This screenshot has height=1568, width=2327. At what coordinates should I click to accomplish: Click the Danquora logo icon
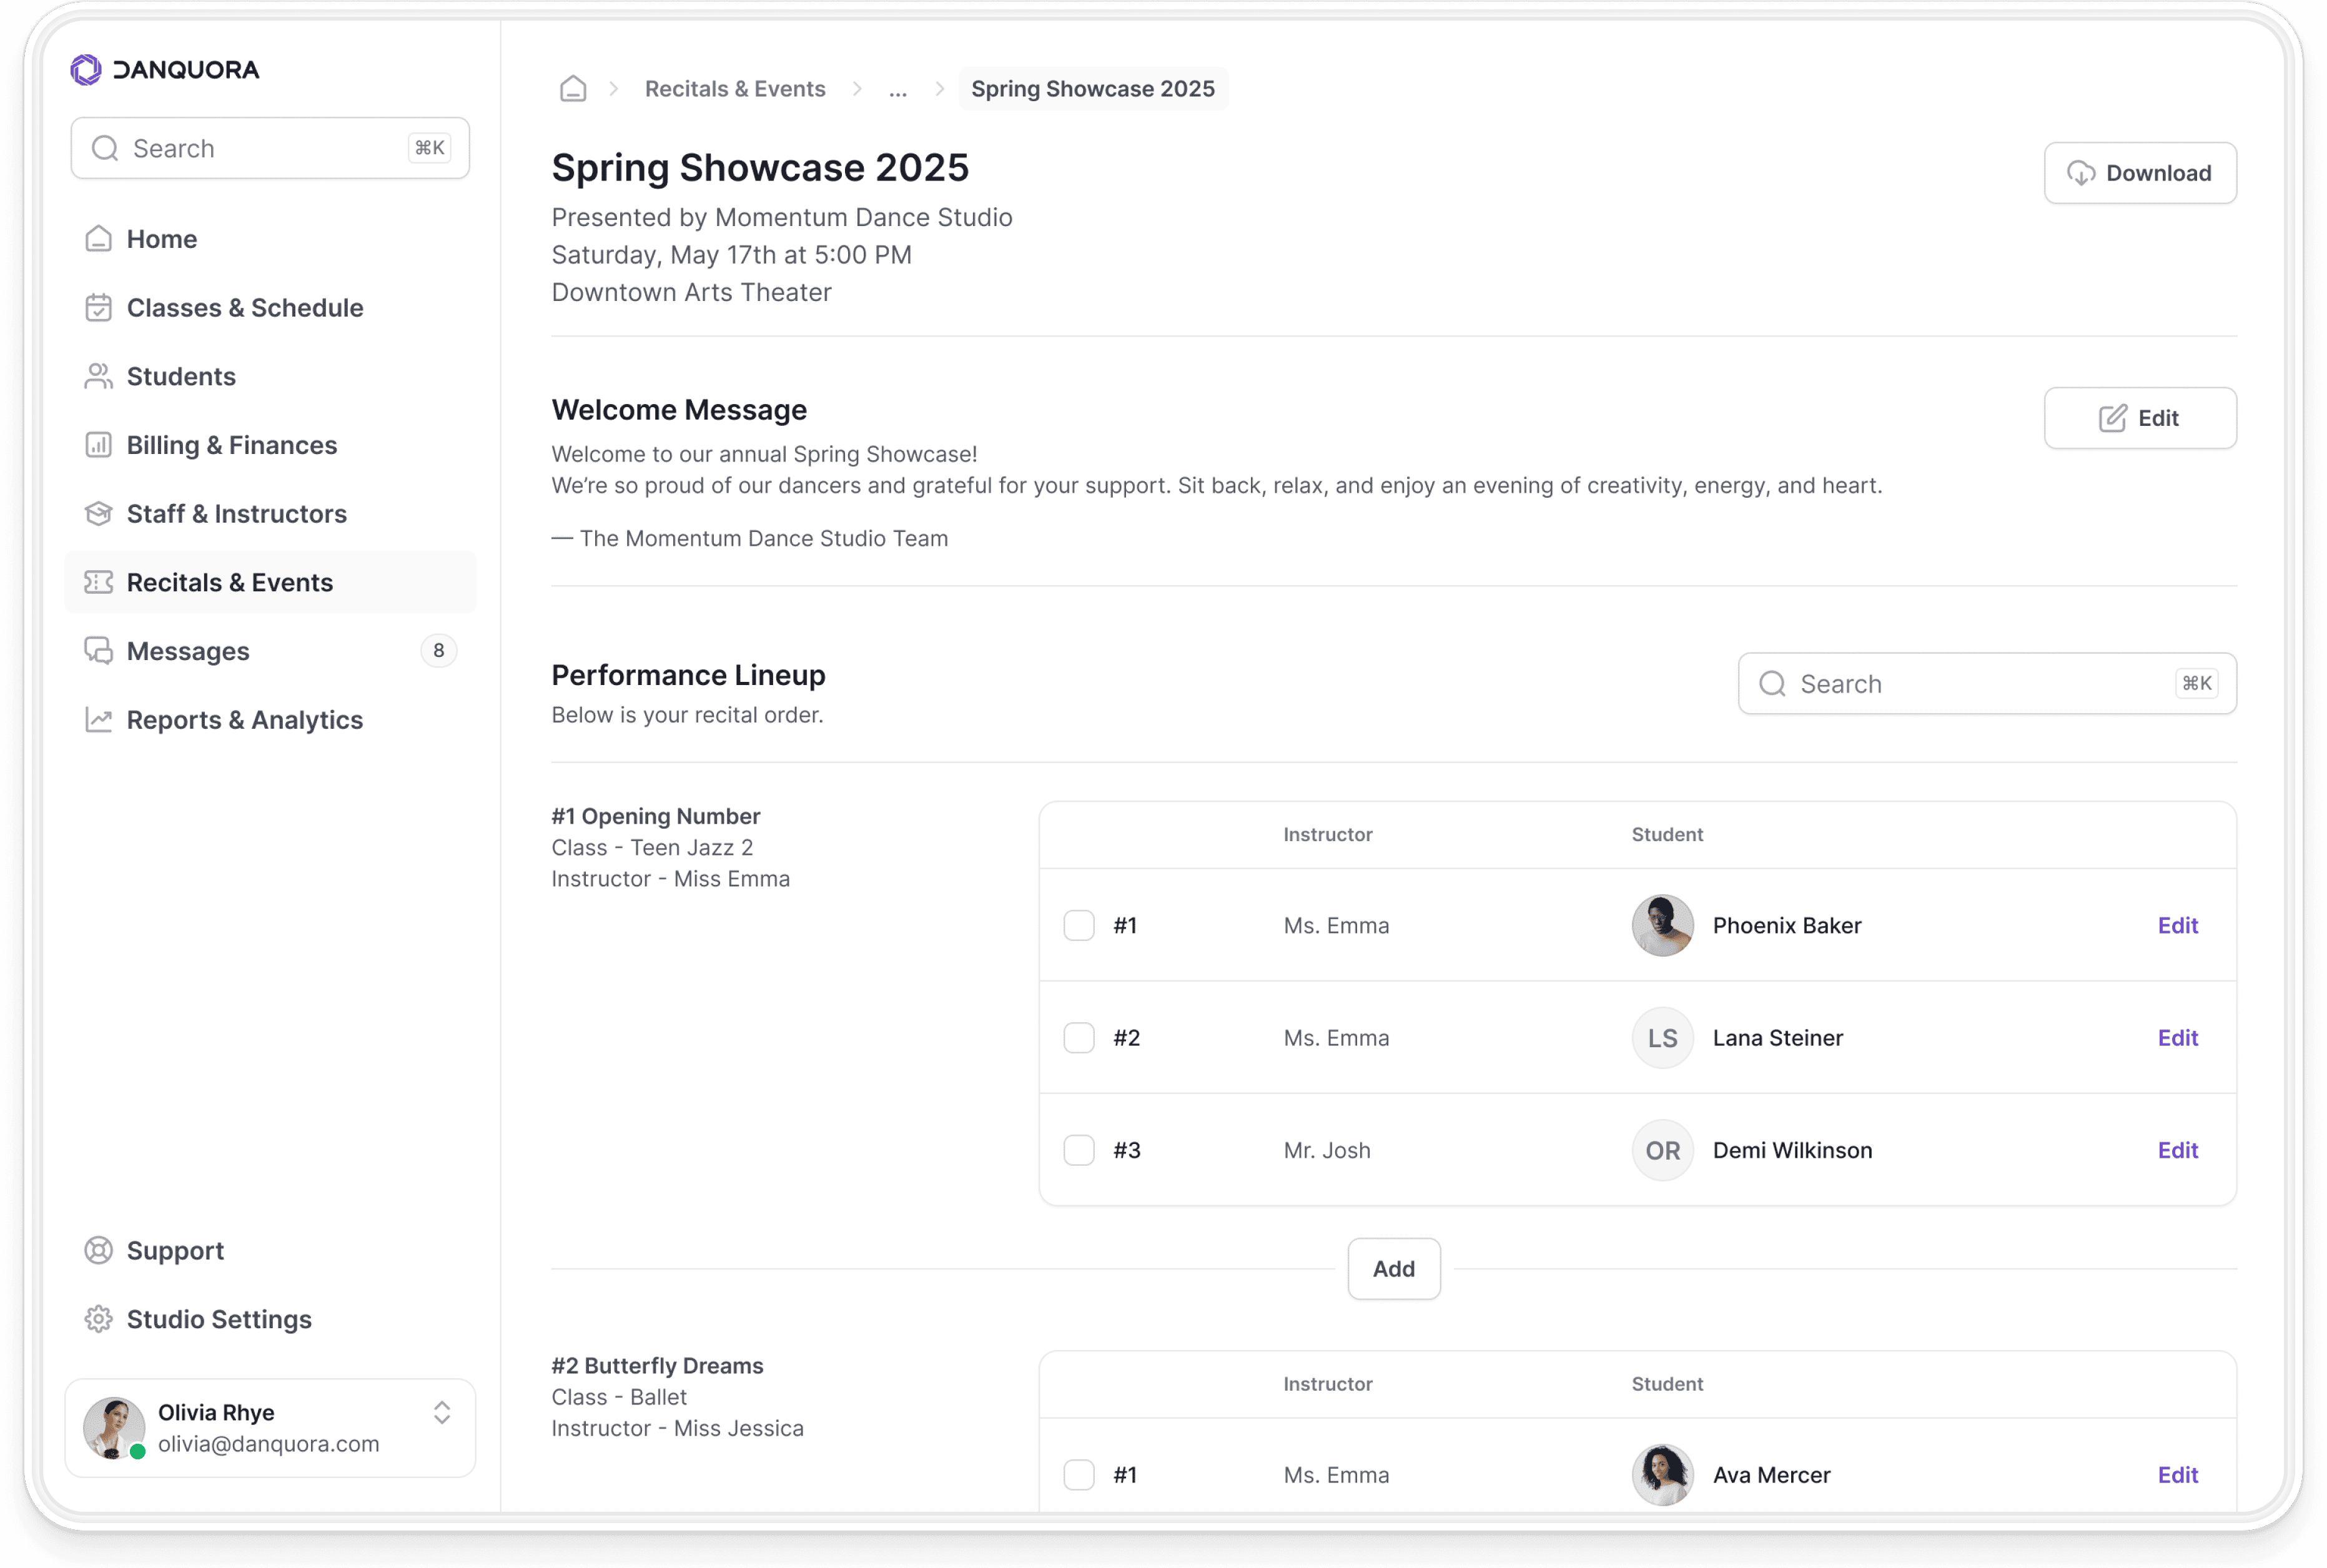click(x=86, y=69)
